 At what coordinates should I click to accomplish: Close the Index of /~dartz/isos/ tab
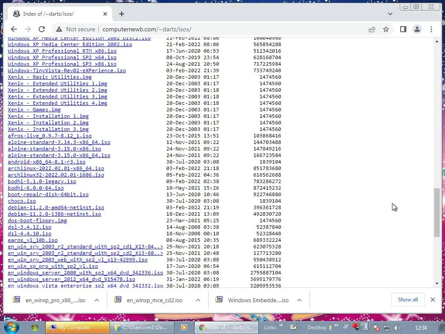(x=105, y=14)
